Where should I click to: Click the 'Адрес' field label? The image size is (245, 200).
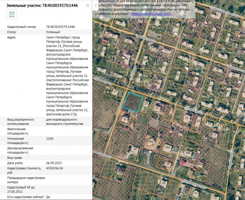[12, 37]
